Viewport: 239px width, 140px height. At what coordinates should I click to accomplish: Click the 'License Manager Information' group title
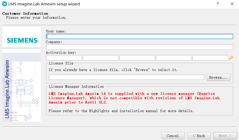(76, 87)
